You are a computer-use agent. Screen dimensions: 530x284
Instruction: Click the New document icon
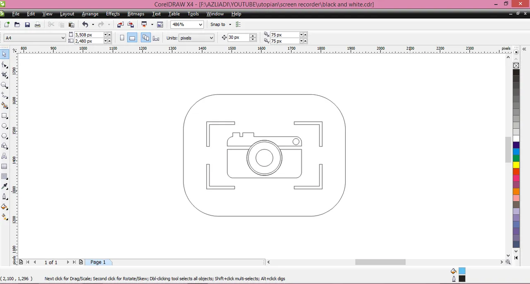[x=7, y=24]
